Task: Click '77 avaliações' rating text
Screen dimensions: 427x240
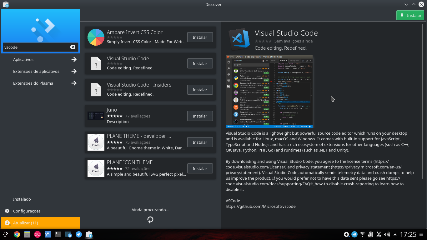Action: tap(138, 116)
